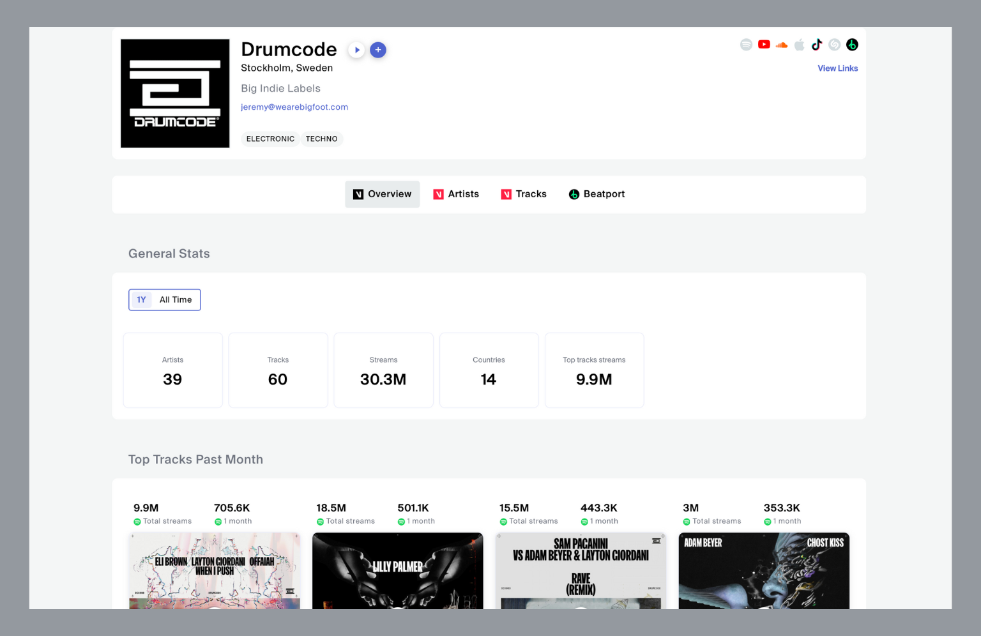Image resolution: width=981 pixels, height=636 pixels.
Task: Click the blue plus button next to Drumcode
Action: [378, 50]
